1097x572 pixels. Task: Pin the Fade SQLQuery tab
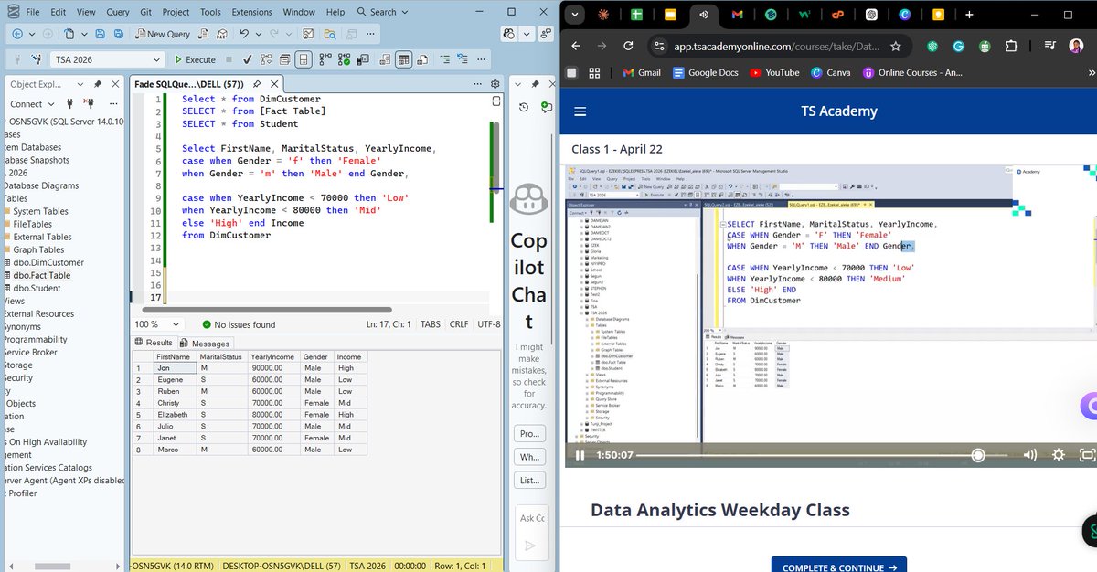pyautogui.click(x=257, y=83)
